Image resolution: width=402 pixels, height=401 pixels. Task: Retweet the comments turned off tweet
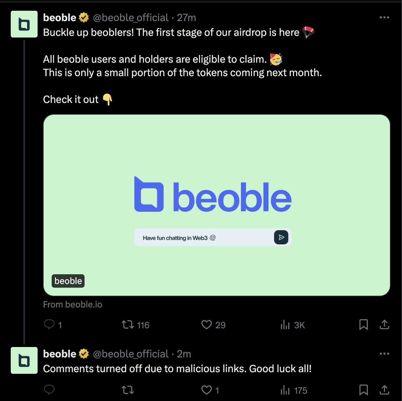point(128,390)
